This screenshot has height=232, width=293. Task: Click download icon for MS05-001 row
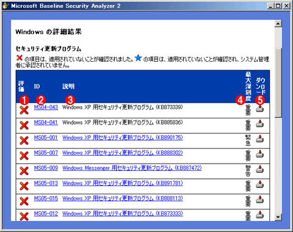259,139
